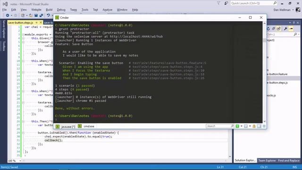The image size is (302, 170).
Task: Click the Save All toolbar icon
Action: (41, 15)
